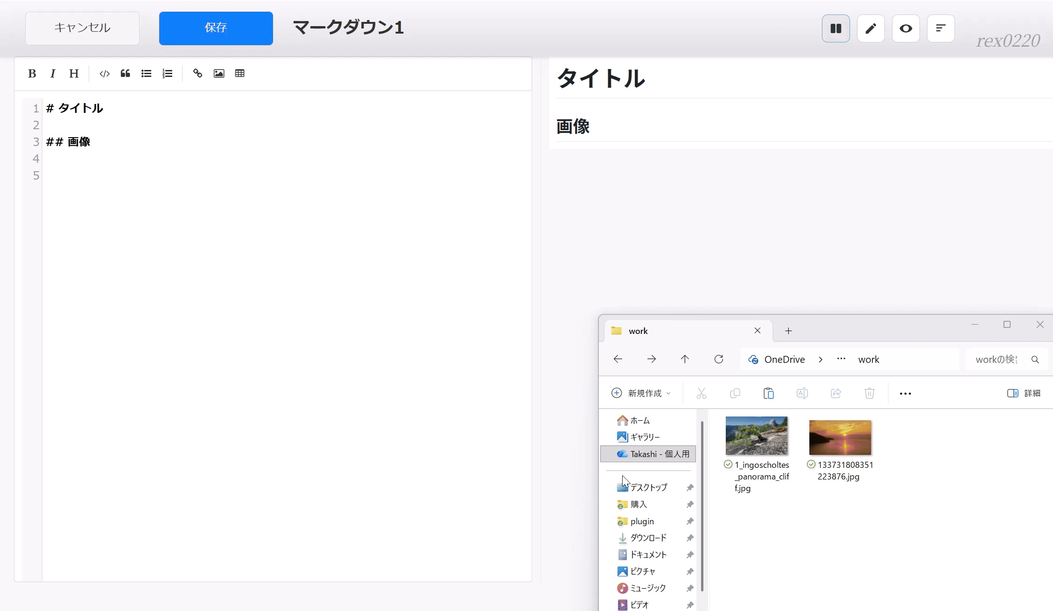
Task: Switch to edit-only mode with pencil
Action: 870,28
